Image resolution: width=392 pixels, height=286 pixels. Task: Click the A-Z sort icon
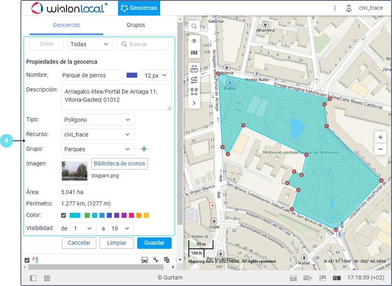coord(35,260)
